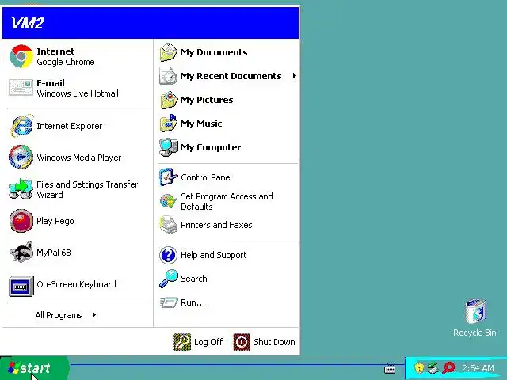This screenshot has width=507, height=380.
Task: Click the My Music text label
Action: click(x=201, y=123)
